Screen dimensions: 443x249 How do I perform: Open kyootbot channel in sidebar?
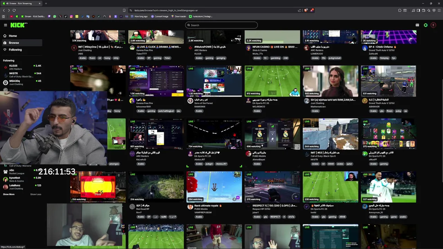pos(22,179)
